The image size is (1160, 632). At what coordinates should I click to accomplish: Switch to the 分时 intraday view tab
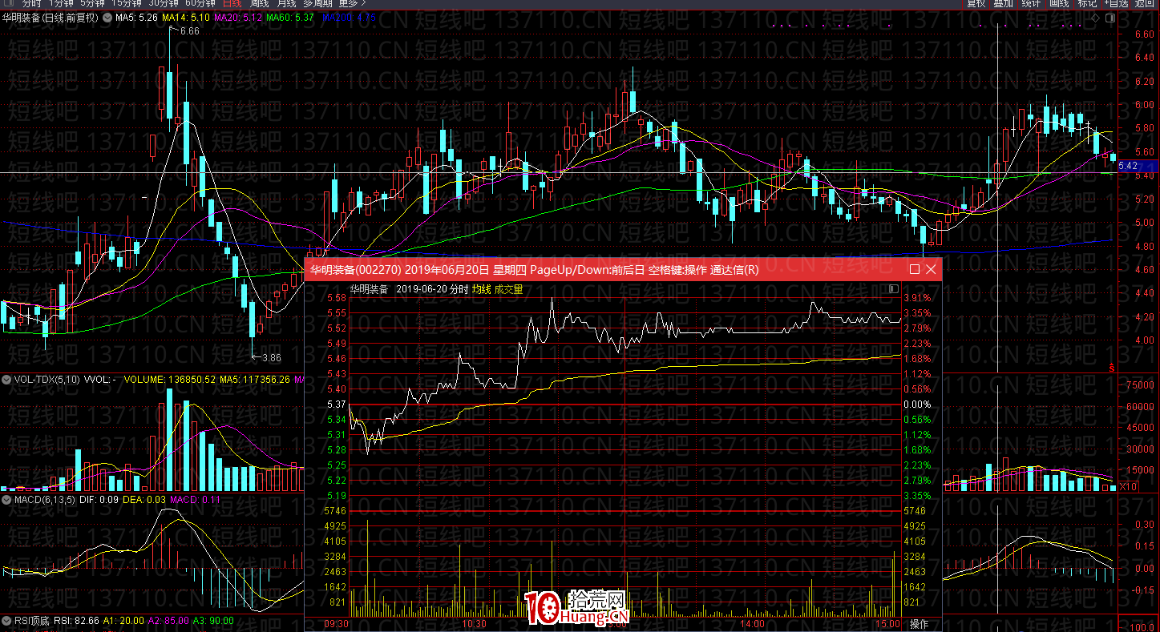click(31, 4)
